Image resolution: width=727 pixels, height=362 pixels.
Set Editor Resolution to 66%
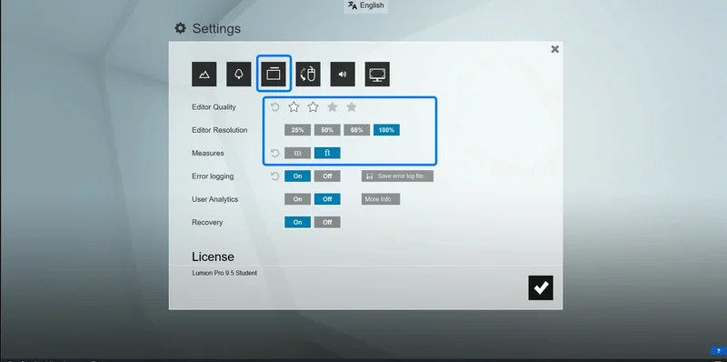point(357,130)
